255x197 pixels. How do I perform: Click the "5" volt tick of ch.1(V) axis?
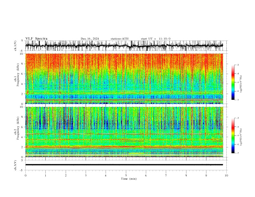(22, 41)
